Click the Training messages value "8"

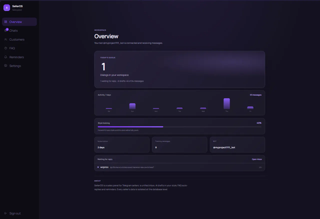[x=156, y=147]
